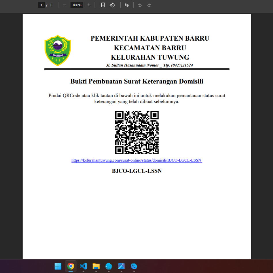Click the undo arrow in toolbar
273x273 pixels.
[140, 5]
